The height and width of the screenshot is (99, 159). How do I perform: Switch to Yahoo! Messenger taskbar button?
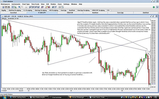coord(78,97)
